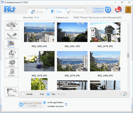This screenshot has height=113, width=133.
Task: Switch to the Recovery tab
Action: [76, 12]
